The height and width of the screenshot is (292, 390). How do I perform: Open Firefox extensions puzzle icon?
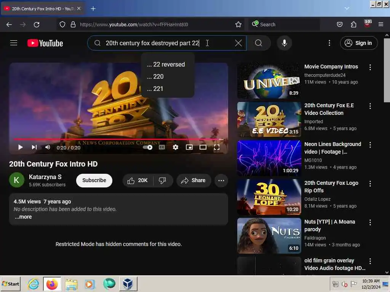coord(353,24)
